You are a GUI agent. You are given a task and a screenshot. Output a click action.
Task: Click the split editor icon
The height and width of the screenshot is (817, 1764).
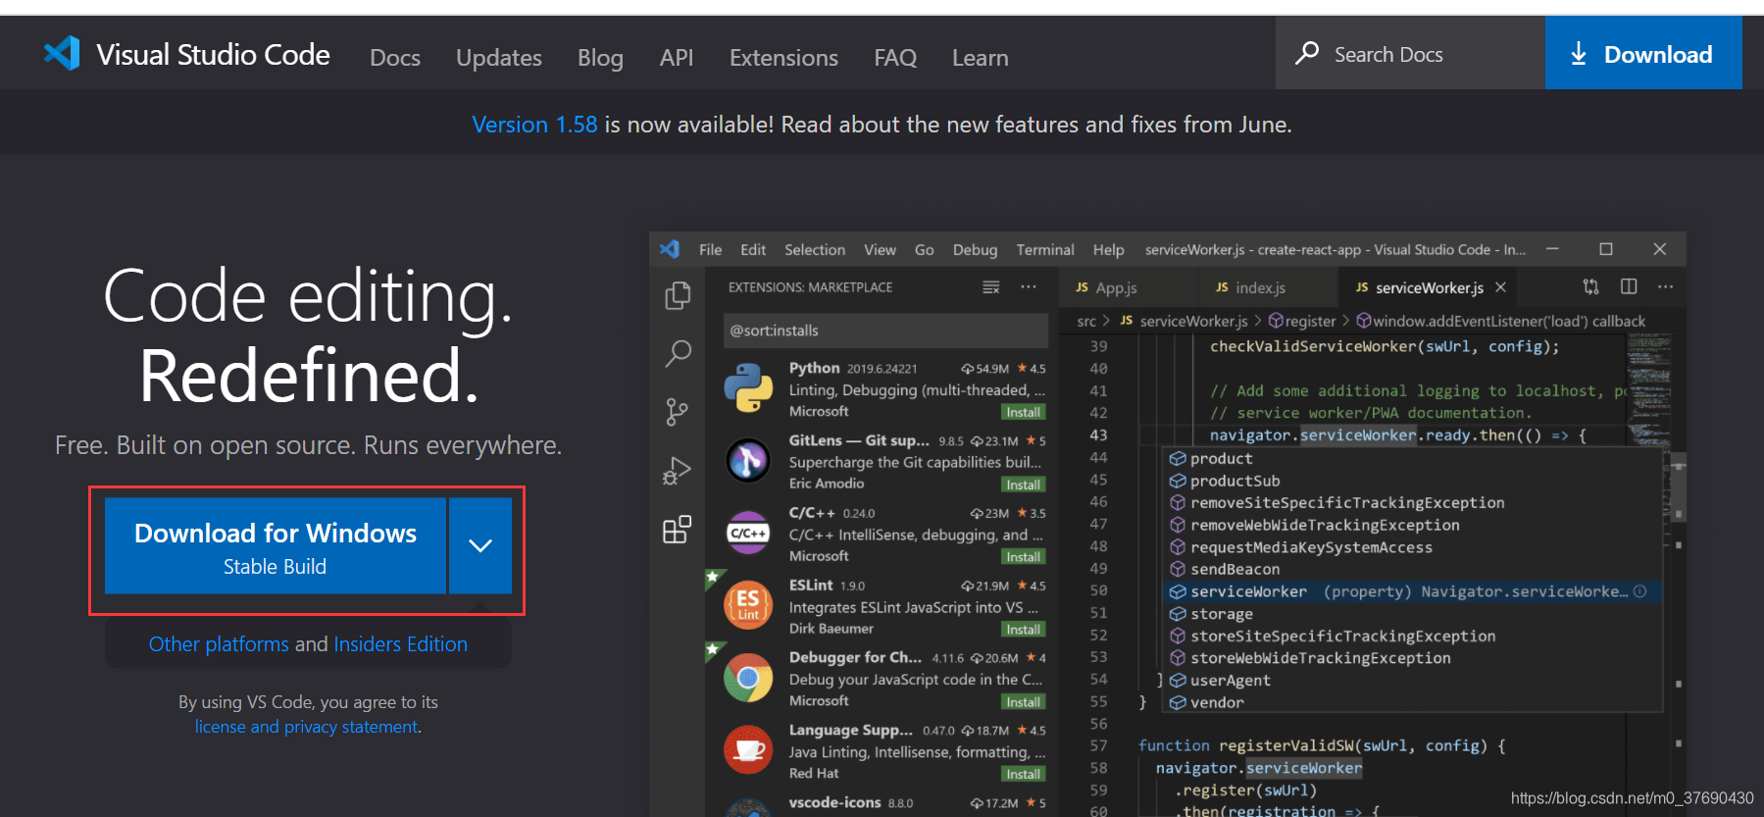click(1629, 286)
